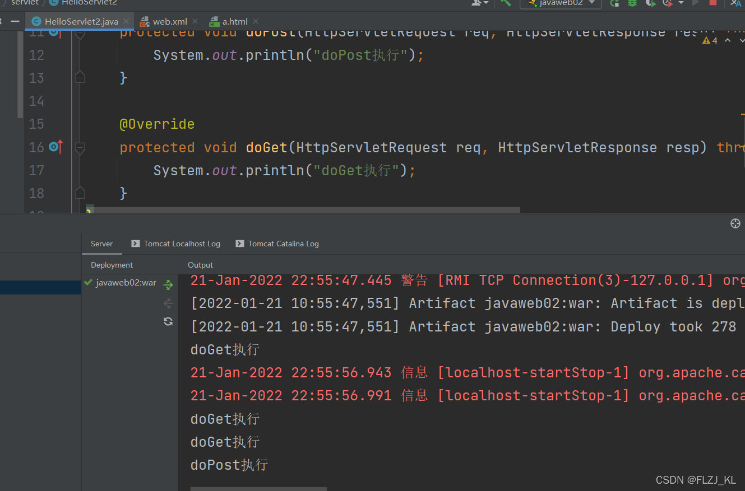Open the a.html editor tab
745x491 pixels.
tap(235, 21)
